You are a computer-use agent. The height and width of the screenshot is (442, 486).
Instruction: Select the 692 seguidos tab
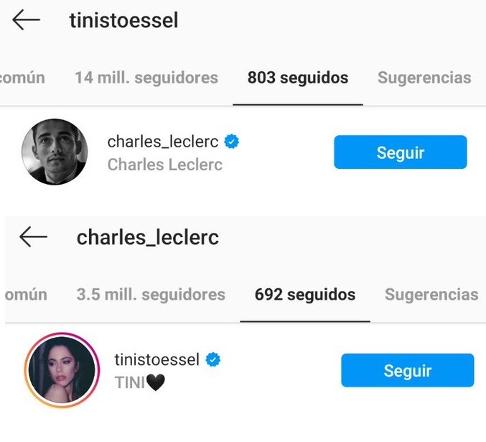click(305, 294)
